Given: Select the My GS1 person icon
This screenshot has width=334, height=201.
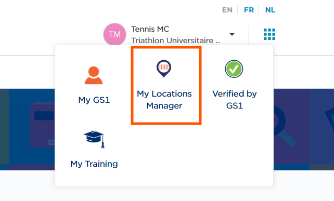Looking at the screenshot, I should click(94, 75).
